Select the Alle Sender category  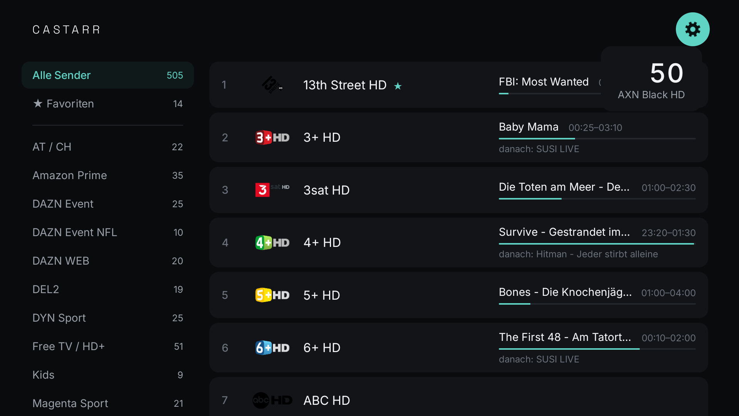pyautogui.click(x=108, y=75)
